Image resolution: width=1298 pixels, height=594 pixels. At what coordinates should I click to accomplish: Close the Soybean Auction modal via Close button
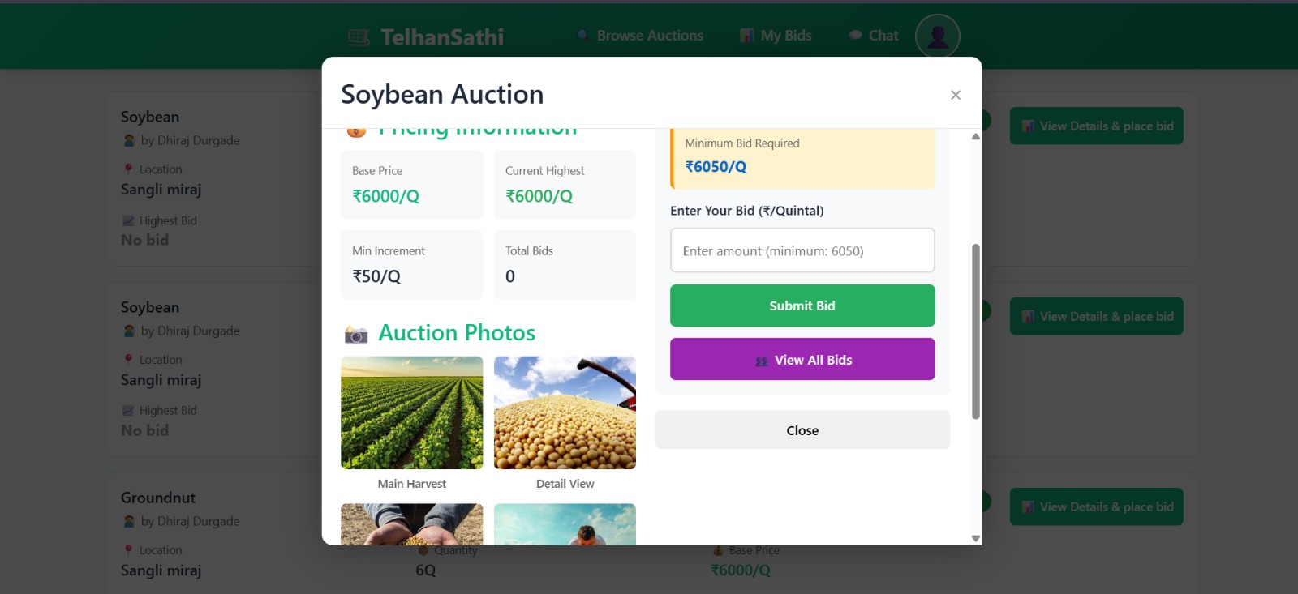[802, 430]
